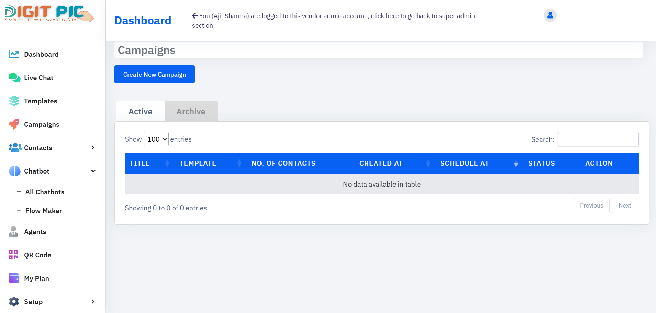The height and width of the screenshot is (313, 656).
Task: Sort the table by Schedule At column
Action: pos(464,164)
